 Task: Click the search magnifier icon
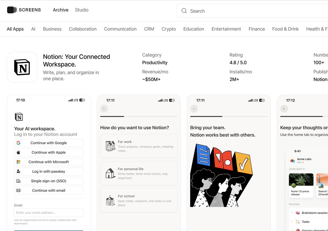(184, 11)
